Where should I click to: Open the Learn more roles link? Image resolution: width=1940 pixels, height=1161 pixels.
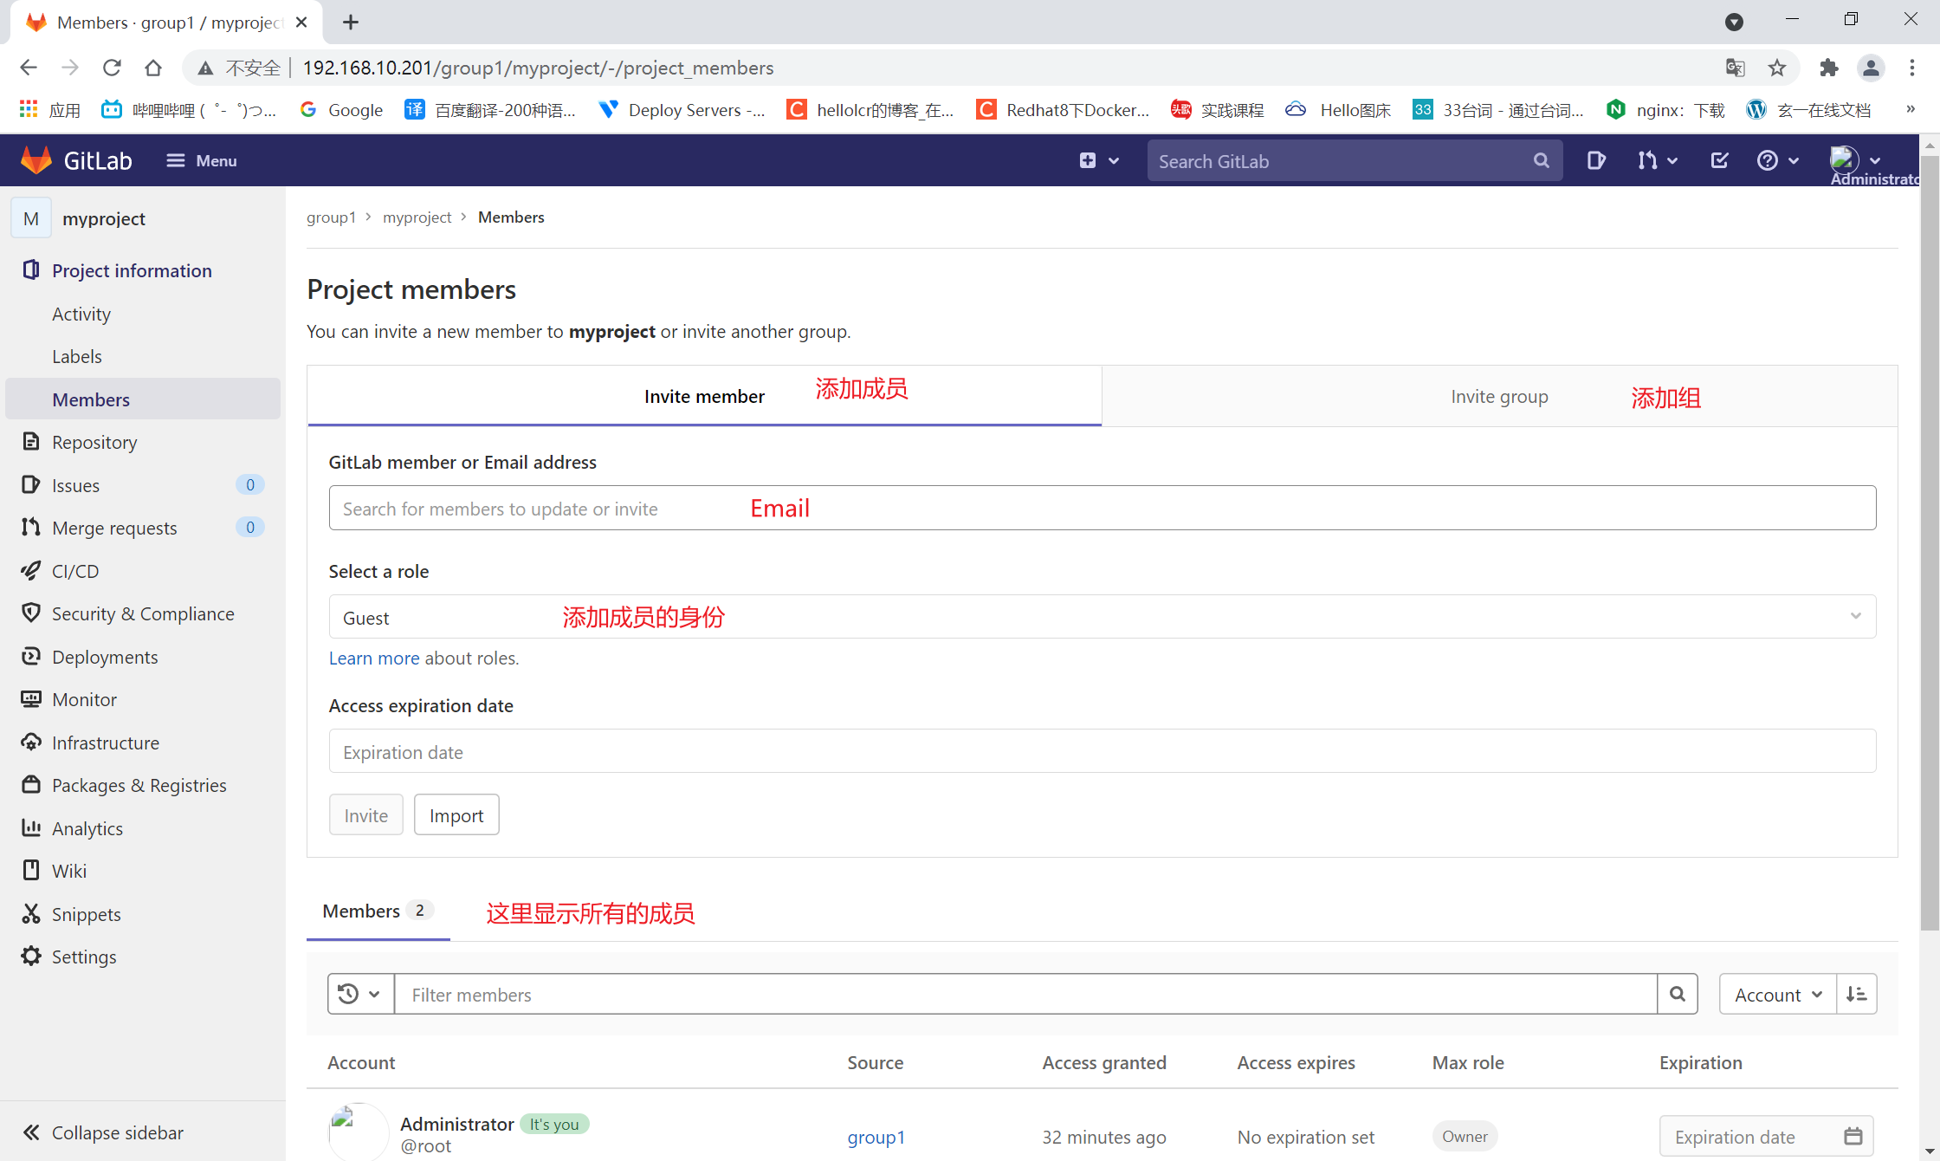tap(374, 658)
